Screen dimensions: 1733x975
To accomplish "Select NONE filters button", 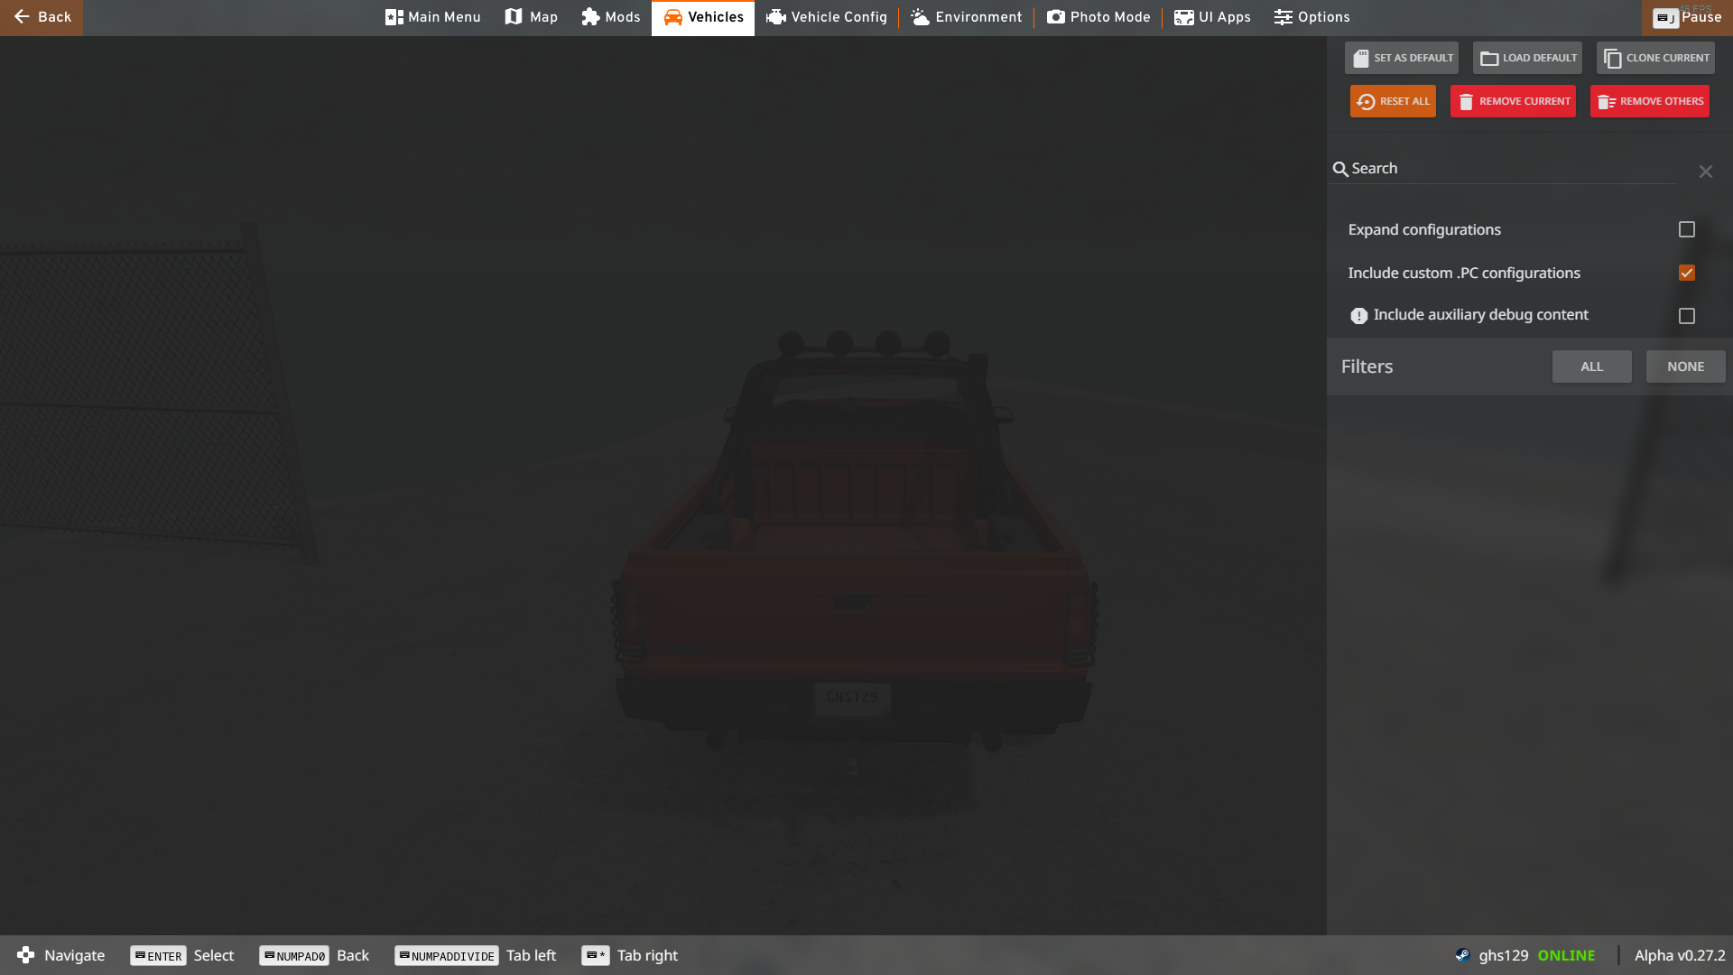I will pos(1685,367).
